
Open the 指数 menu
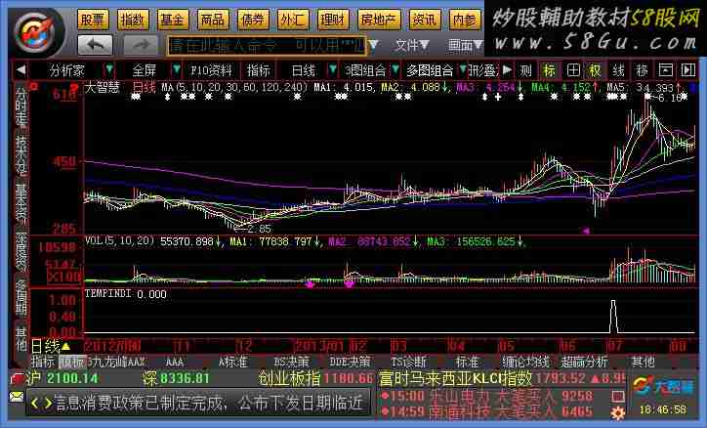click(x=133, y=20)
